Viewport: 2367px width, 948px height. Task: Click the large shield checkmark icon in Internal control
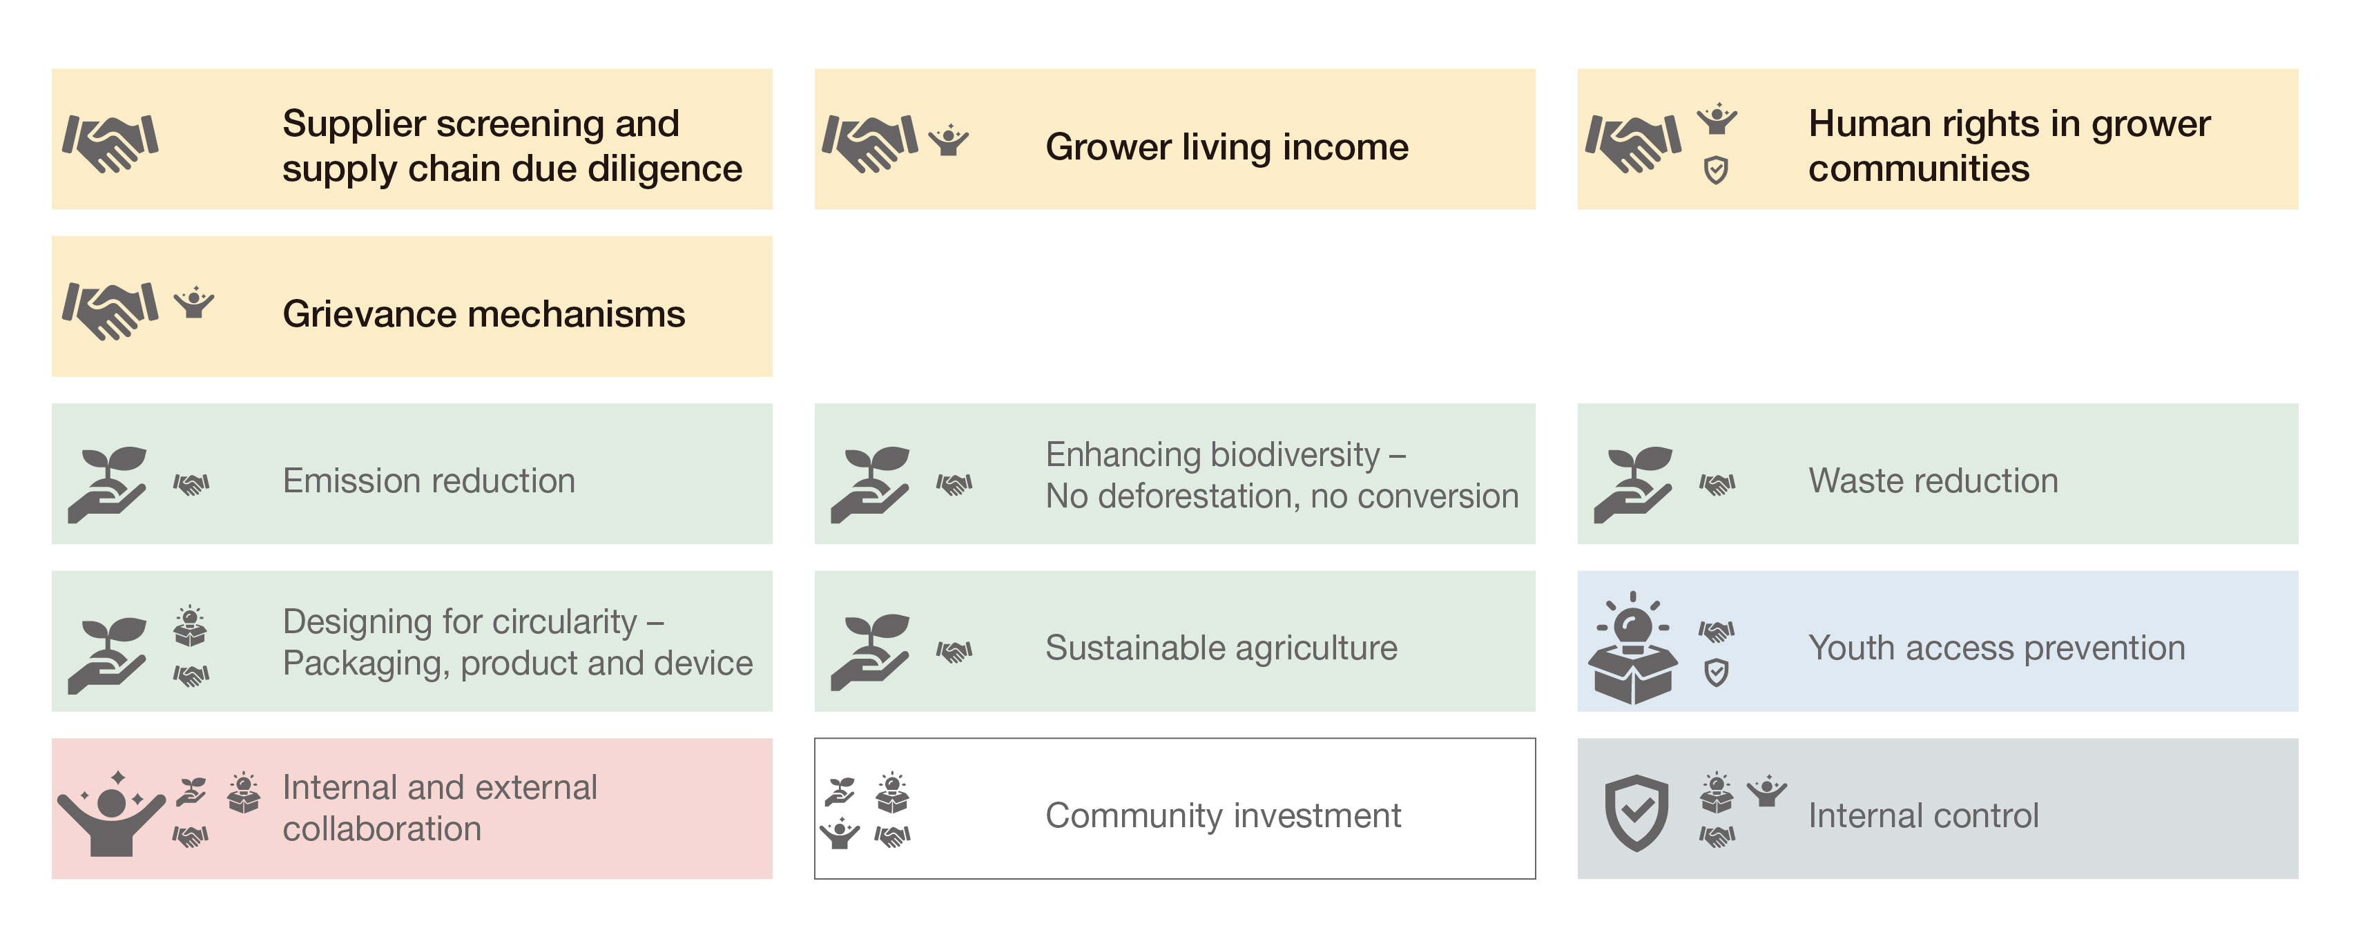[1636, 812]
